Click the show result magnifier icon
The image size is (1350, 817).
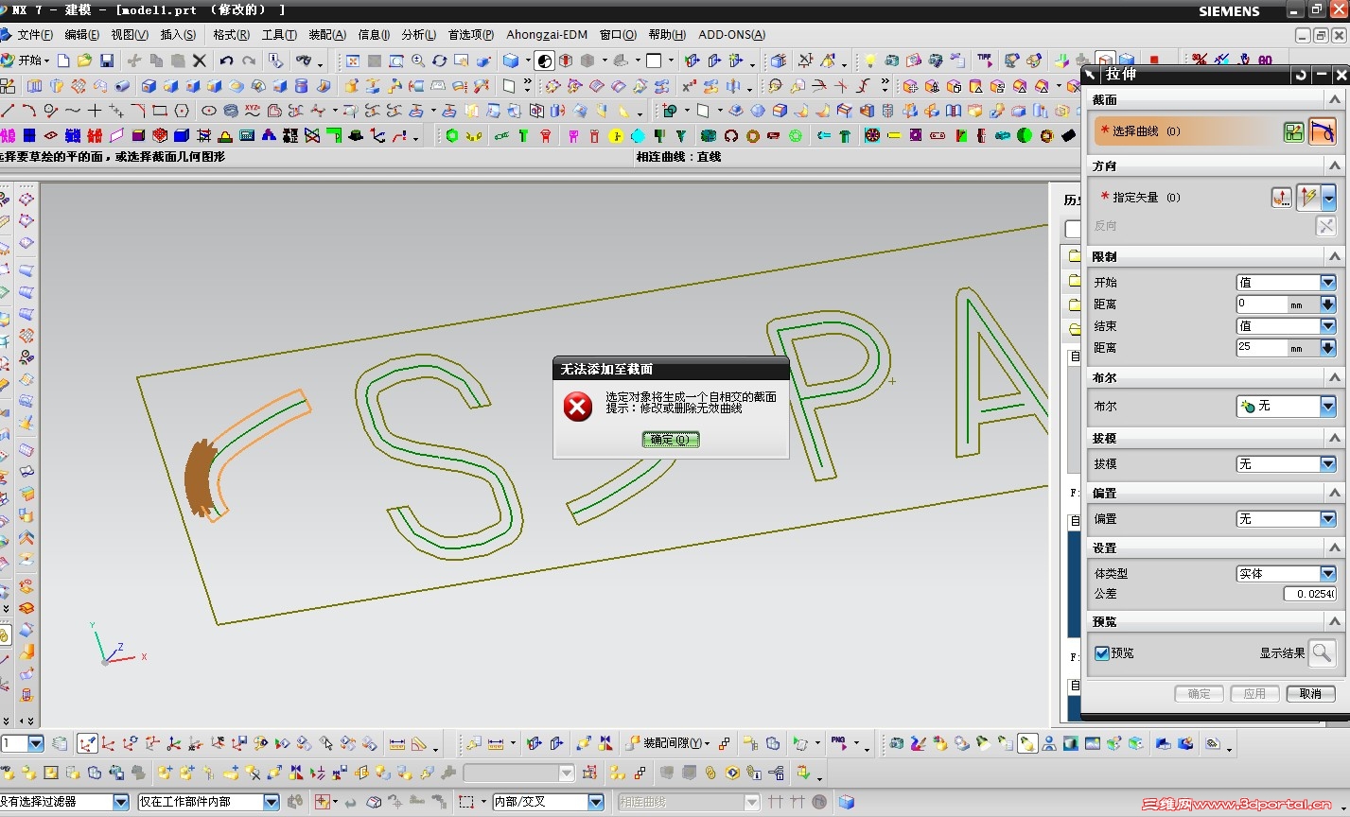coord(1322,652)
